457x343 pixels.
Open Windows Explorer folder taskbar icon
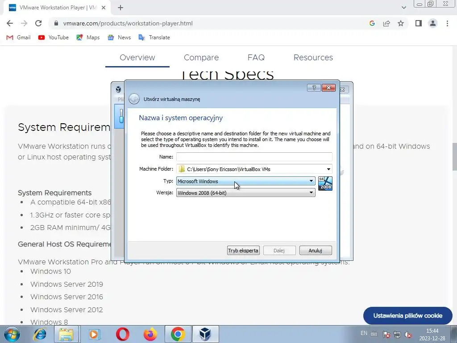(66, 334)
